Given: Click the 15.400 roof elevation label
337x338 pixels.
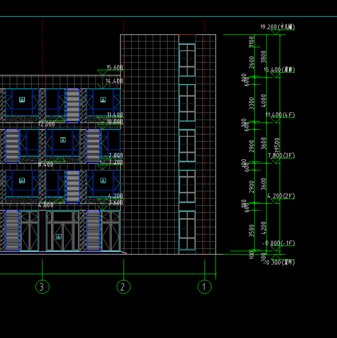Looking at the screenshot, I should [279, 69].
